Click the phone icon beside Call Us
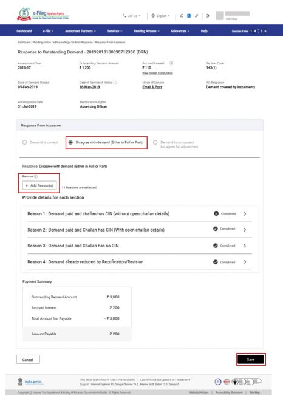The image size is (283, 395). click(x=124, y=16)
